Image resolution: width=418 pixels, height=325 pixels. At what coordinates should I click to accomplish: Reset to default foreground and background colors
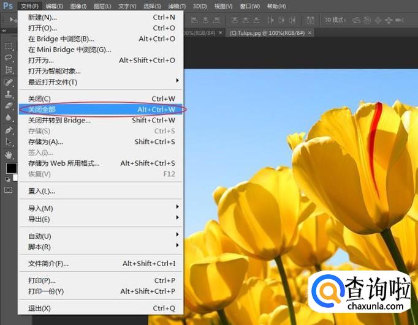click(x=8, y=179)
